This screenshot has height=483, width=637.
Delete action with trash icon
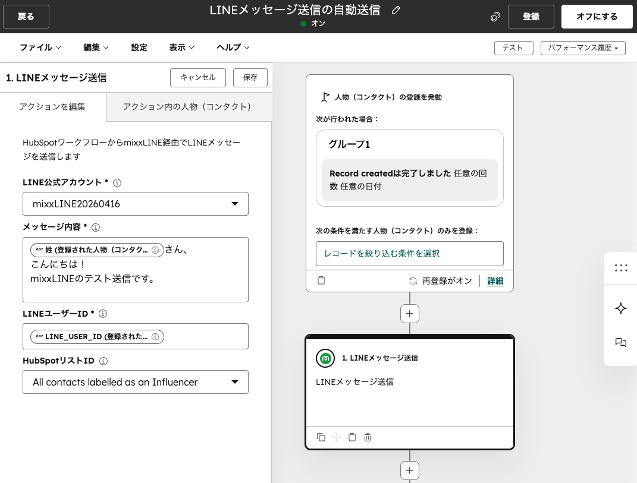(368, 437)
